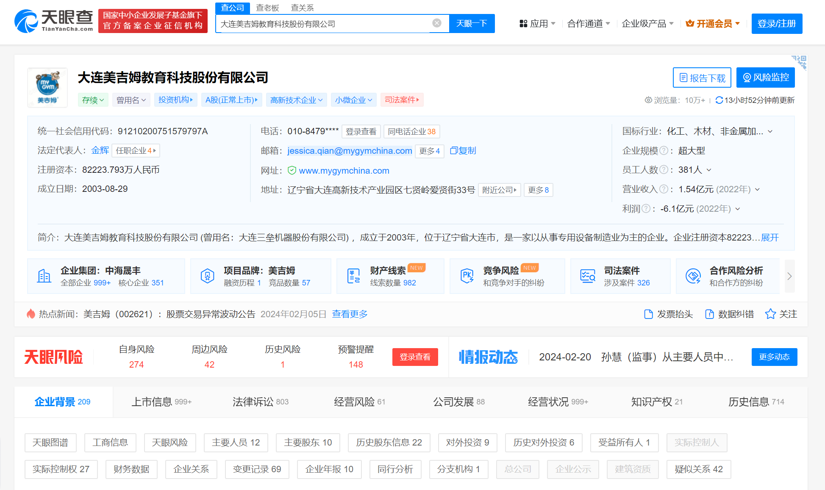
Task: Open the QR code corner icon
Action: point(800,62)
